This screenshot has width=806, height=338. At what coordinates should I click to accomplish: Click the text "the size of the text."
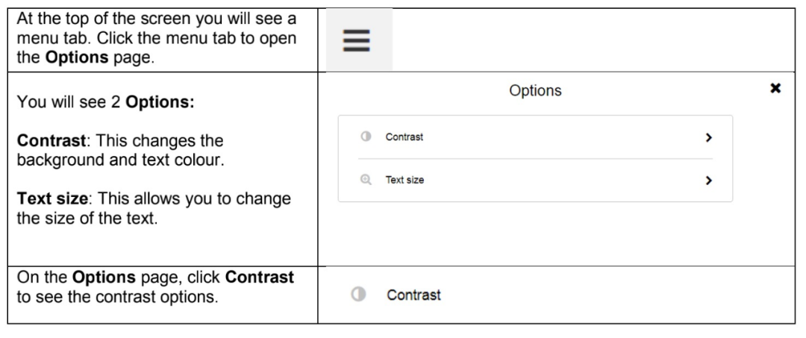point(87,219)
